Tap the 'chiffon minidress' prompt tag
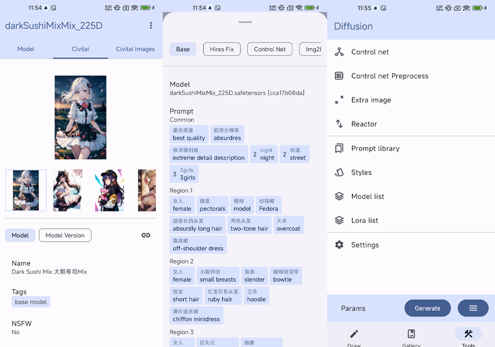 [x=196, y=315]
